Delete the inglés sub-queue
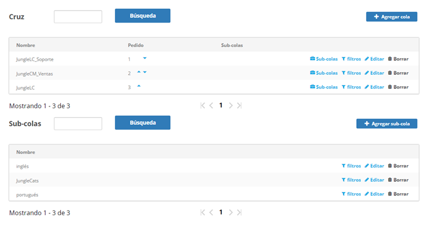The width and height of the screenshot is (427, 242). [x=398, y=166]
